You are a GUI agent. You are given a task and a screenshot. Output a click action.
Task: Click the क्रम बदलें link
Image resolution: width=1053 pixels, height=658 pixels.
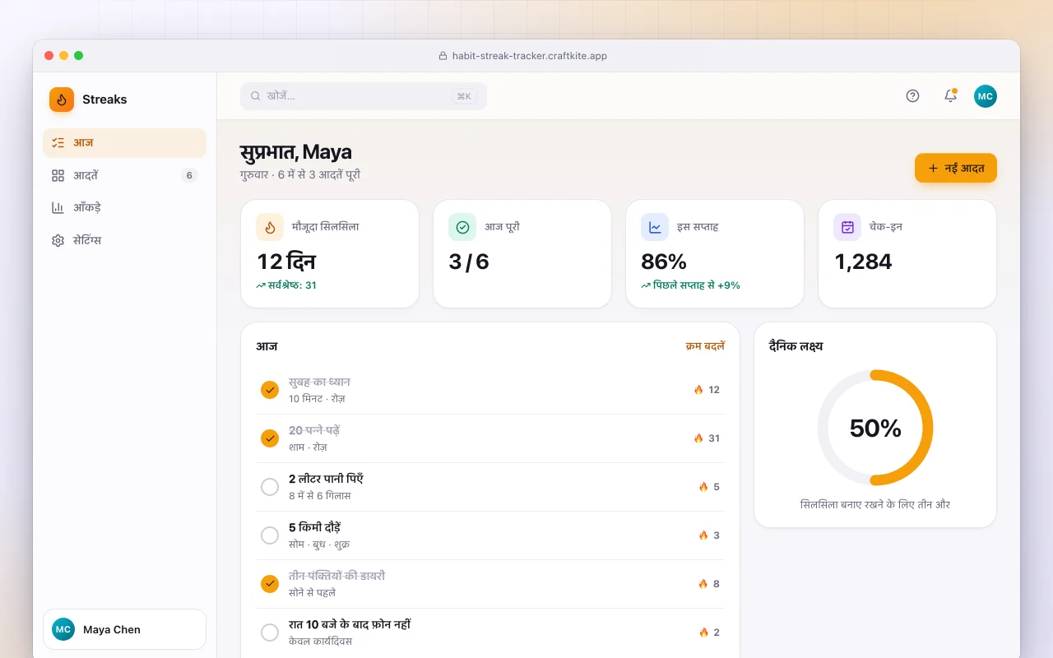[x=705, y=346]
